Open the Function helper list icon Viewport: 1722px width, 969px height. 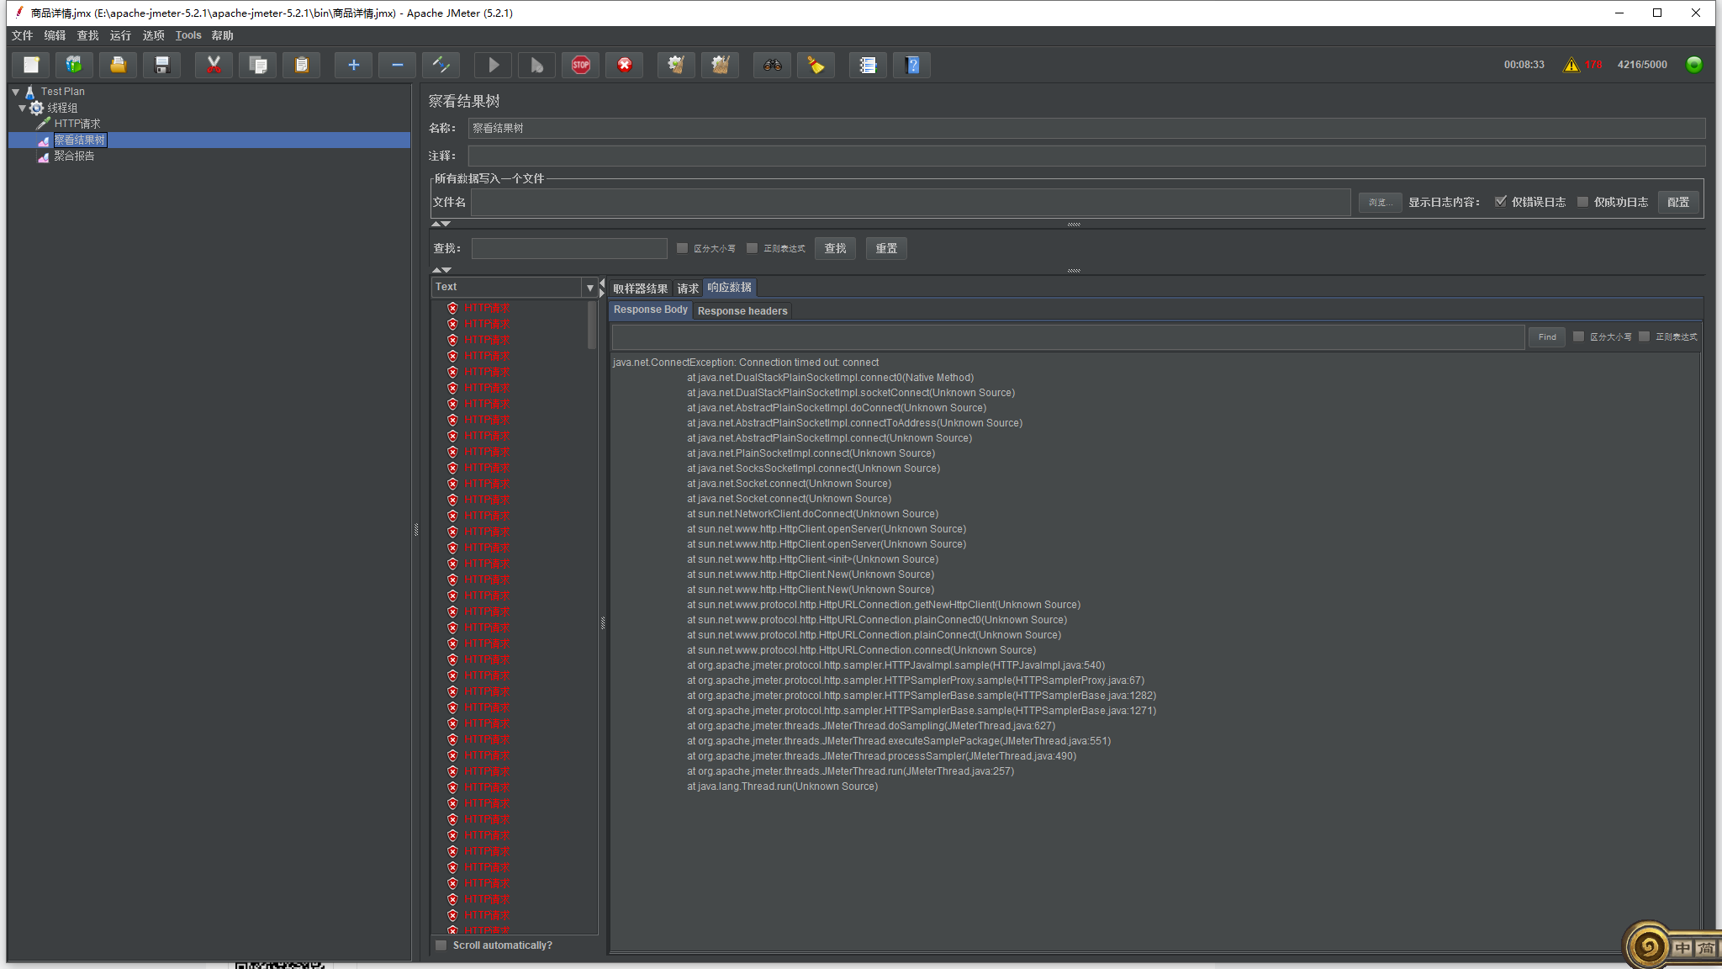[x=868, y=65]
